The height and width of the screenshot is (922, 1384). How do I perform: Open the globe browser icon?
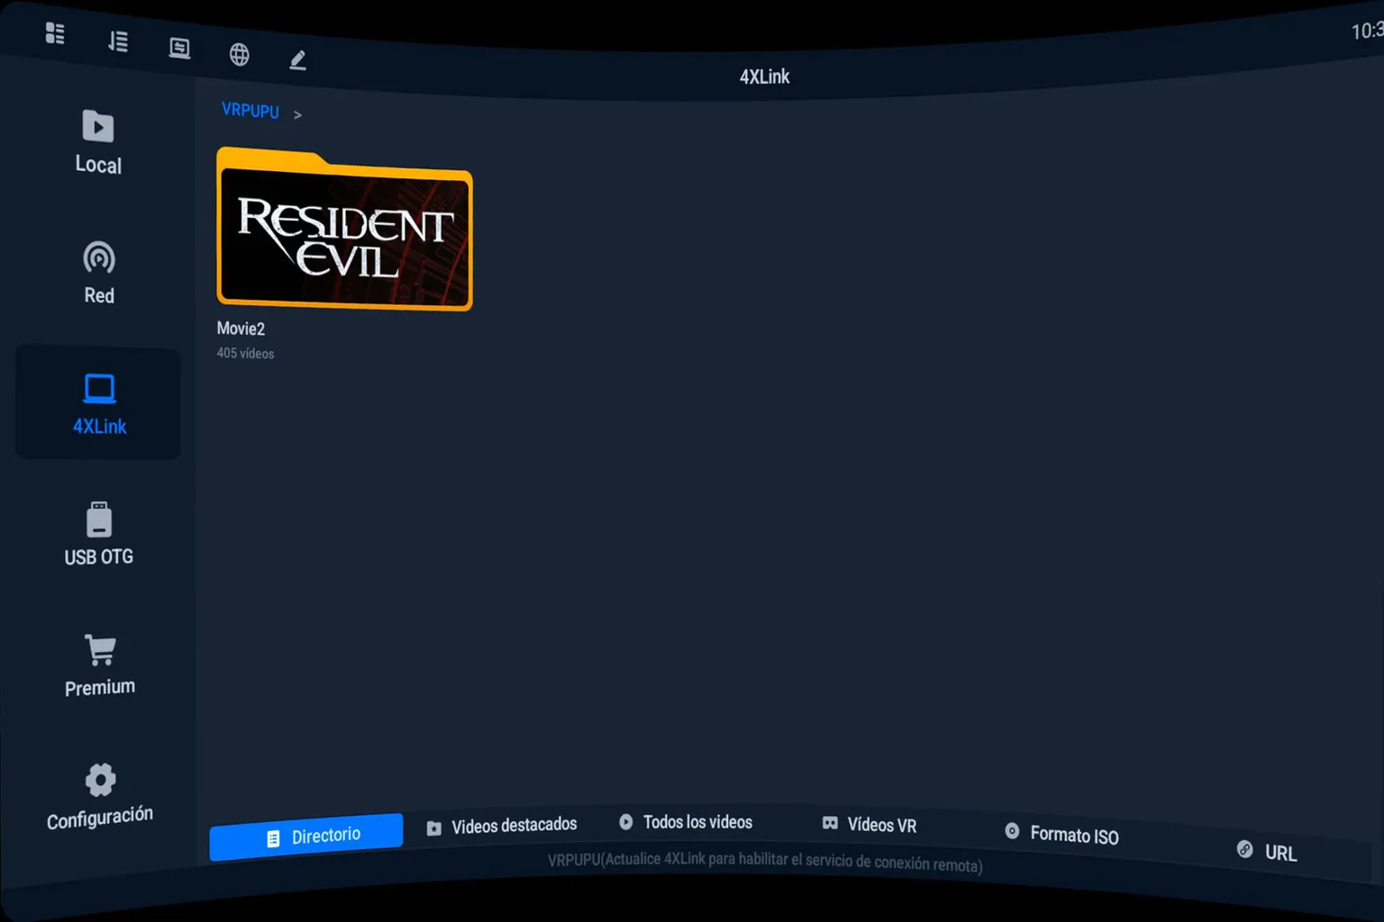[x=239, y=55]
